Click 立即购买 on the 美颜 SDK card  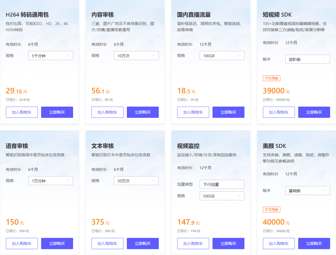coord(314,243)
